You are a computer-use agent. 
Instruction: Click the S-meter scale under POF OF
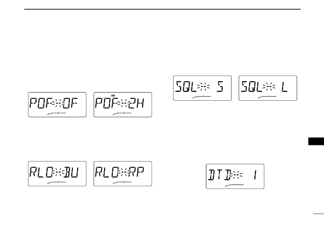click(56, 113)
